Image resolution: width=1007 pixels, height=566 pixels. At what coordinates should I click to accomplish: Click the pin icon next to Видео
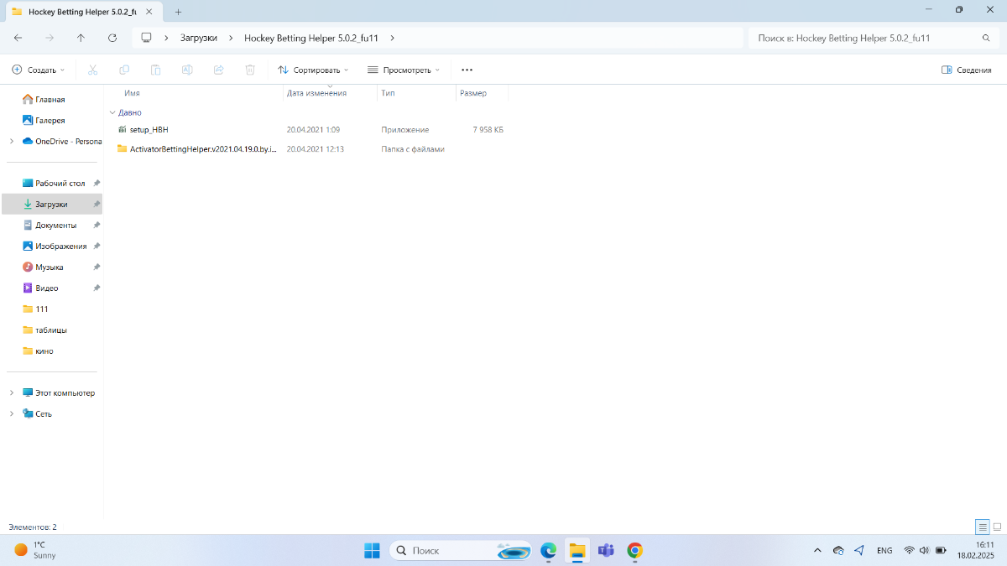pyautogui.click(x=97, y=288)
